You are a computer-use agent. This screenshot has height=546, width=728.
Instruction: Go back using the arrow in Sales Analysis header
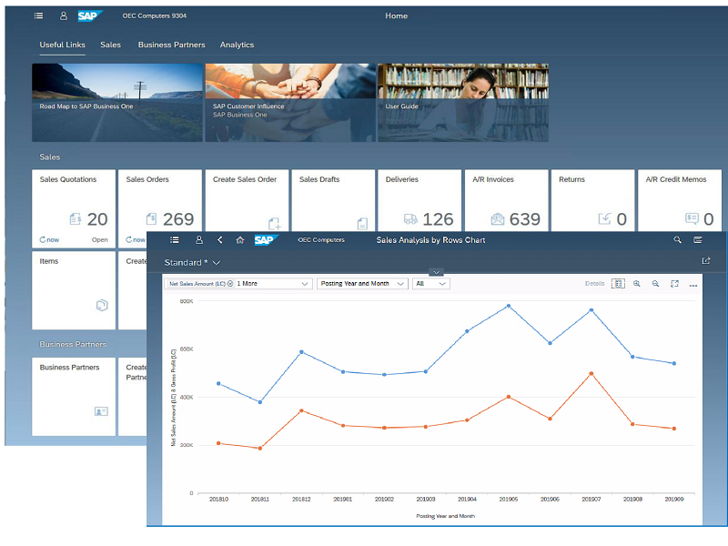coord(220,240)
